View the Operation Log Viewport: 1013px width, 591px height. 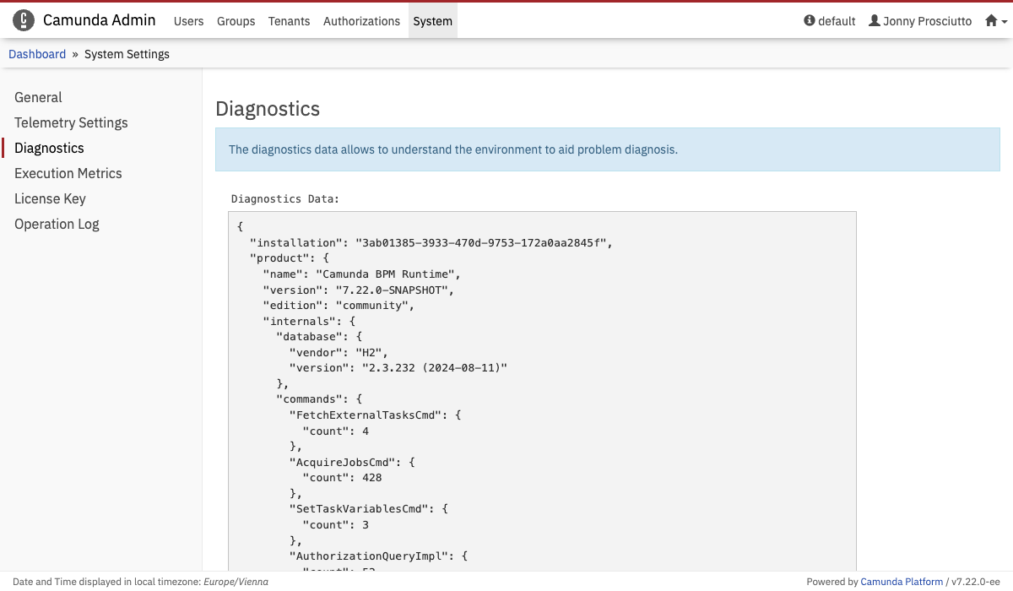pos(57,224)
